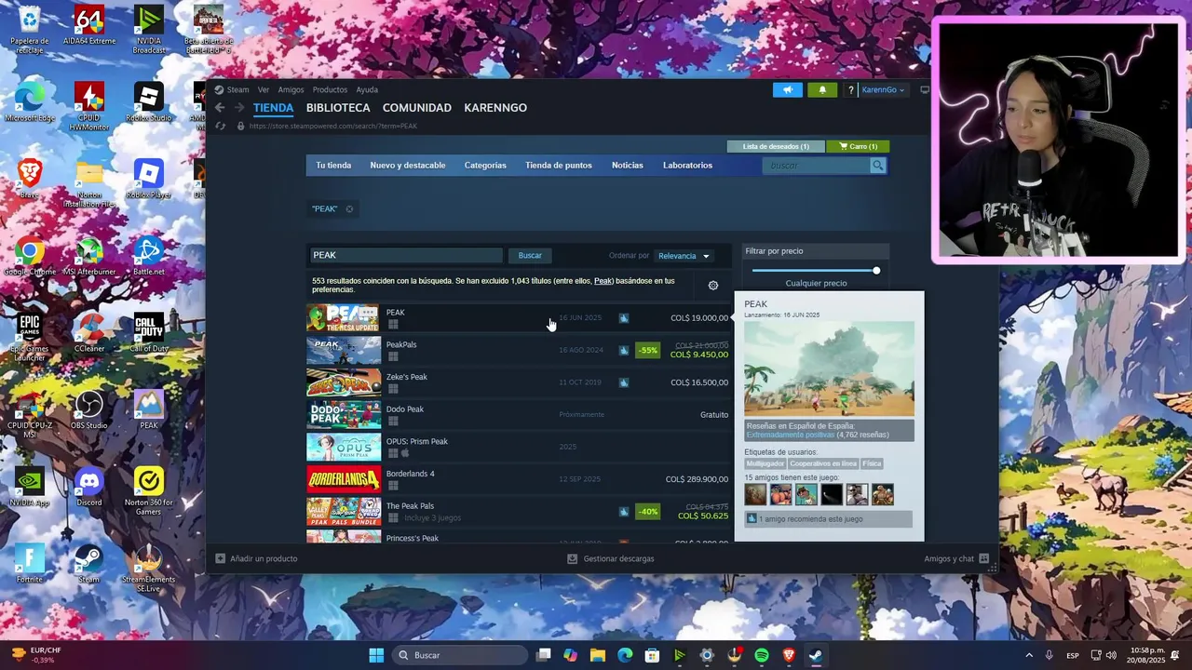Open the Amigos menu

[x=291, y=90]
